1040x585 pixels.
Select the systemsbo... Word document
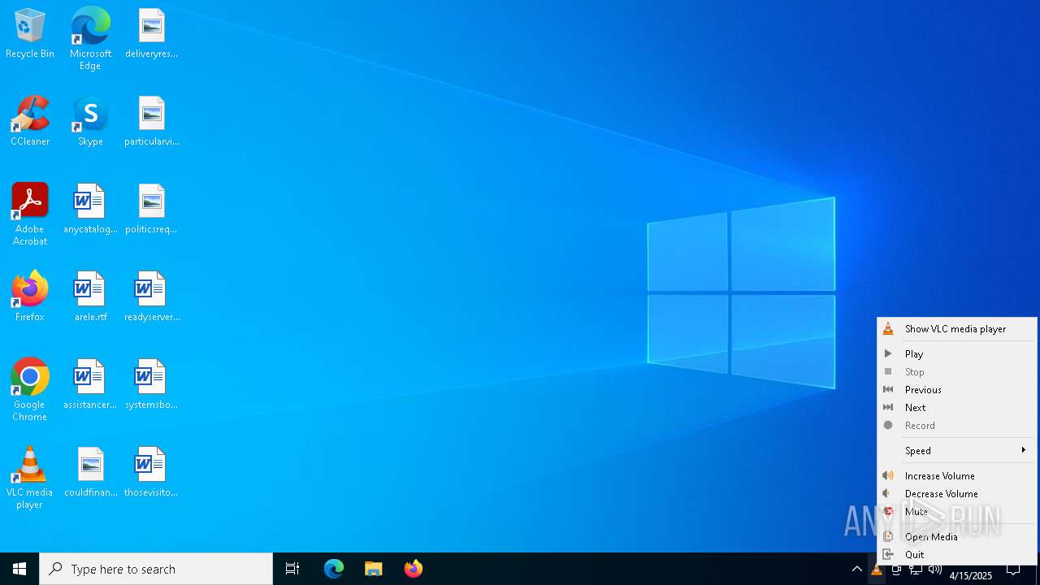click(151, 385)
